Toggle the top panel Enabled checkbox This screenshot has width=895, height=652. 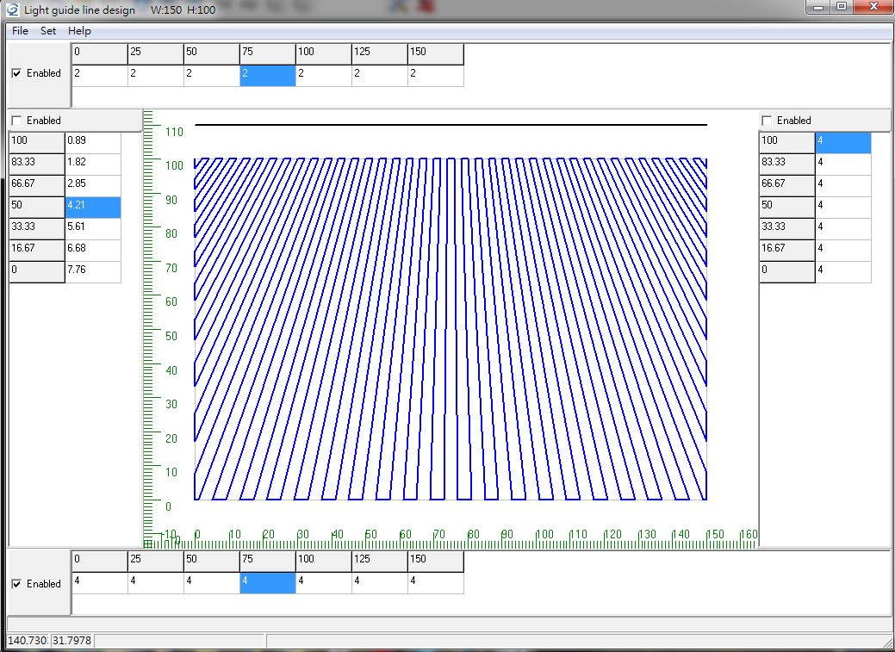(x=16, y=73)
